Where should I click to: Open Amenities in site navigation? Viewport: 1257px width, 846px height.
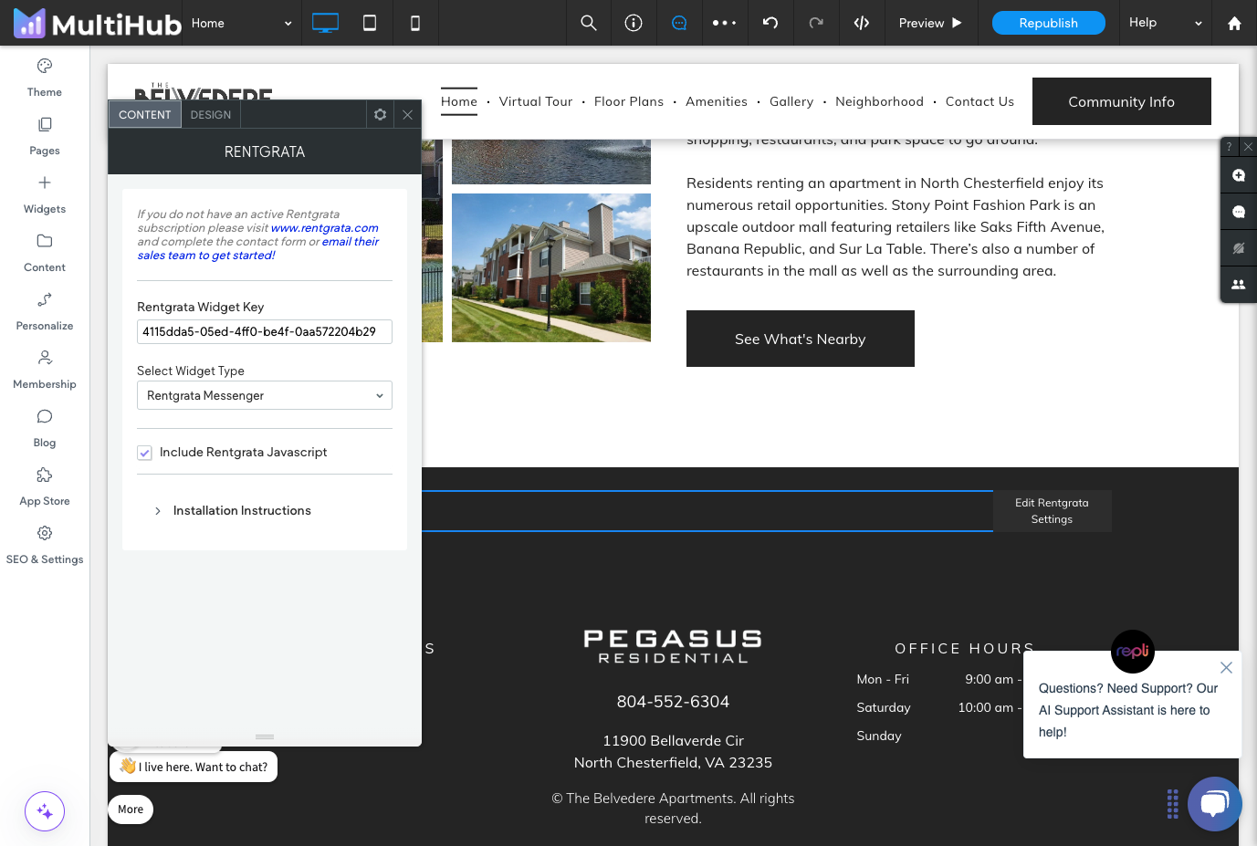[717, 101]
